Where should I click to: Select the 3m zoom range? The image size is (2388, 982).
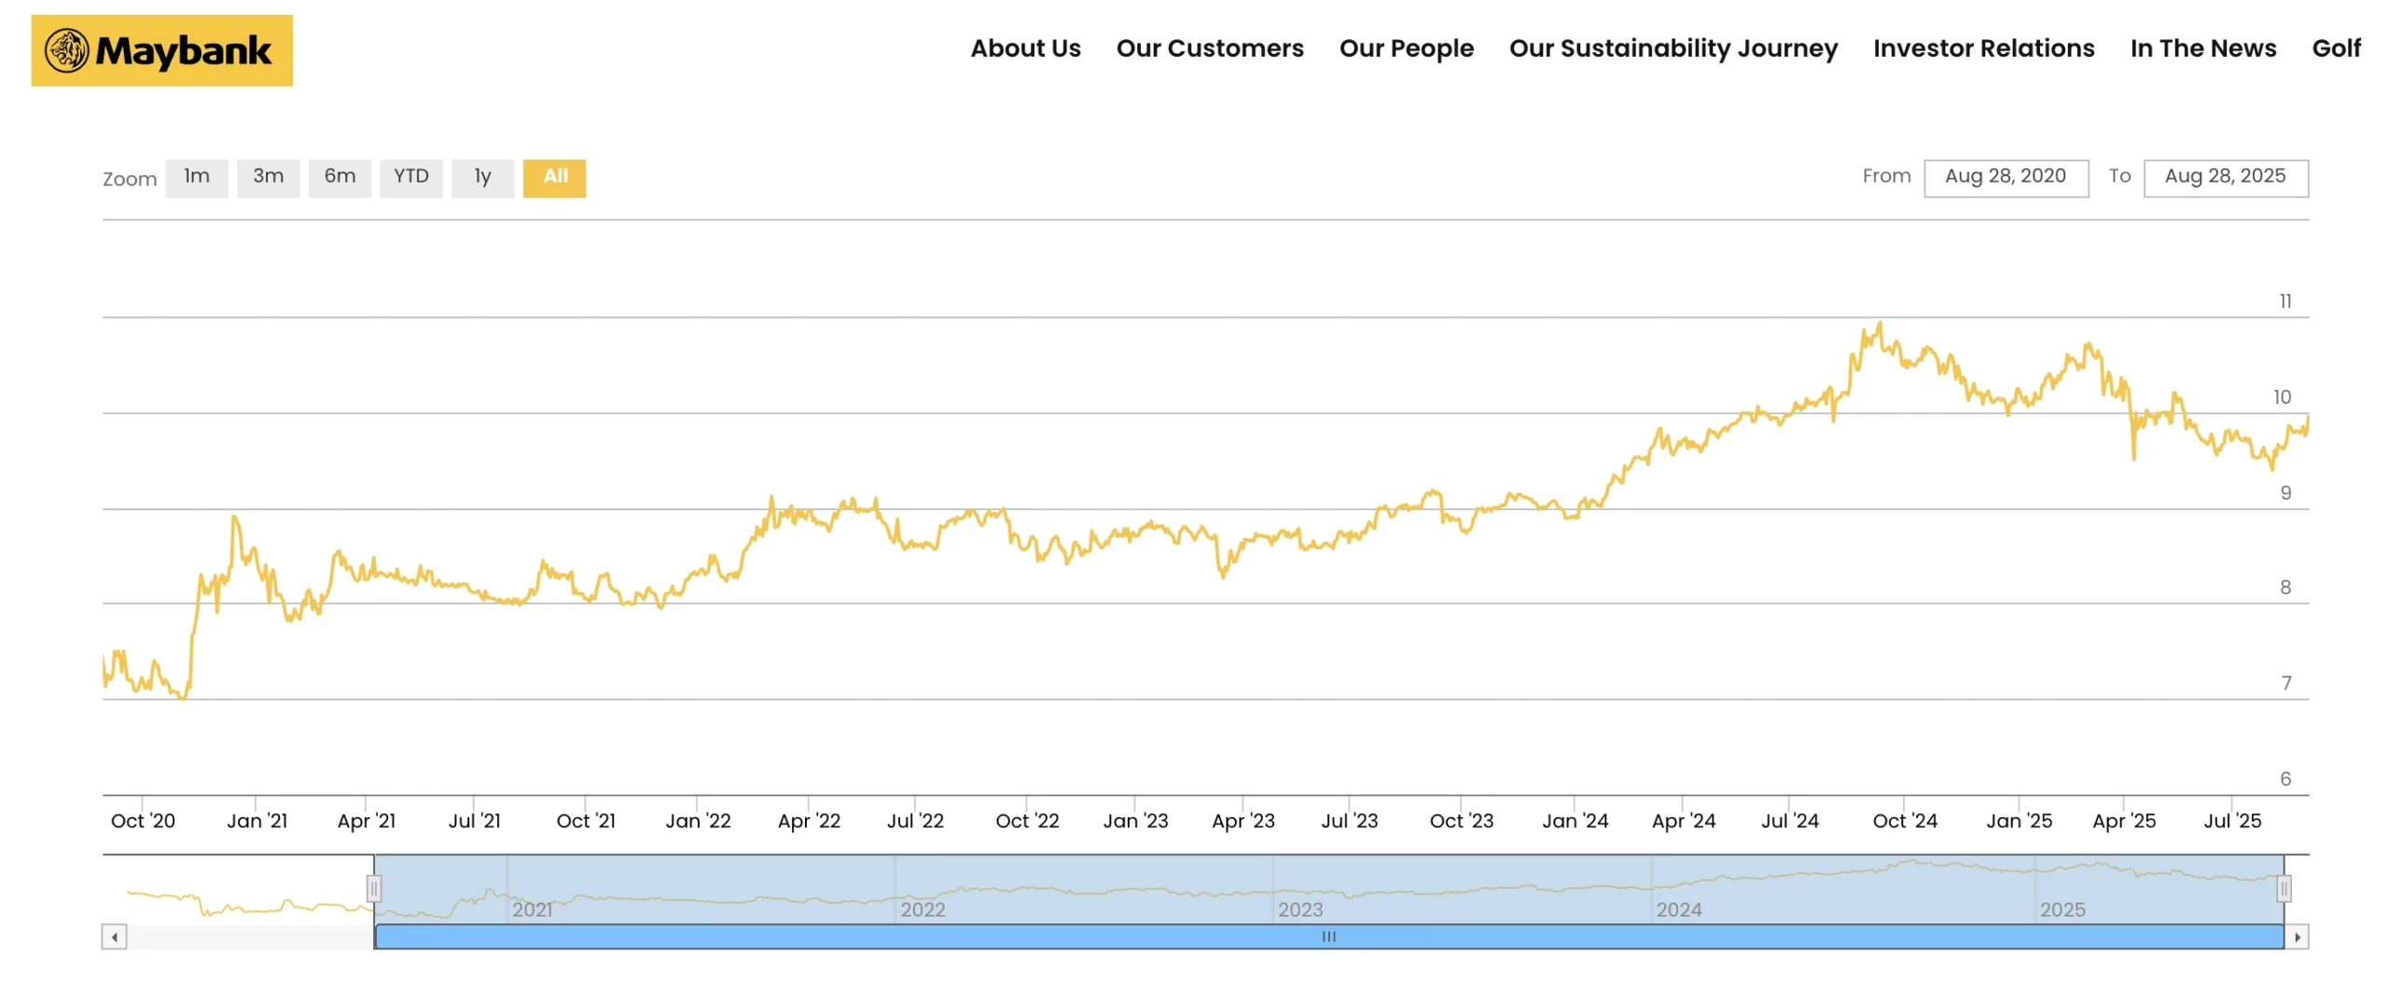268,177
